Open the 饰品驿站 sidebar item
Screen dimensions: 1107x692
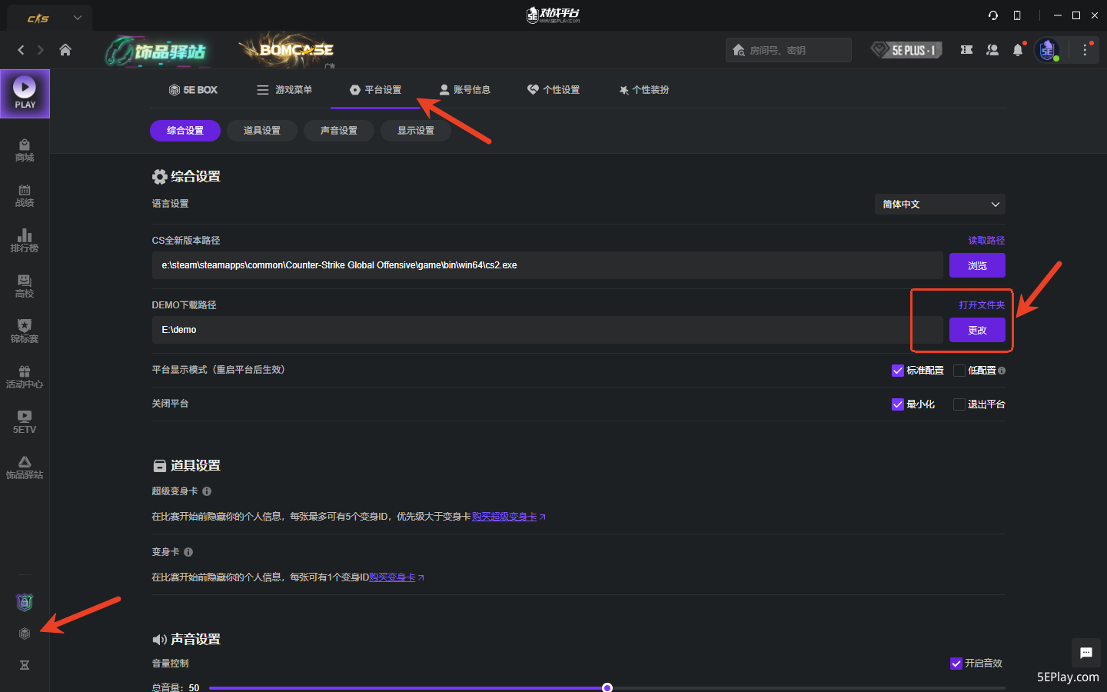coord(25,468)
